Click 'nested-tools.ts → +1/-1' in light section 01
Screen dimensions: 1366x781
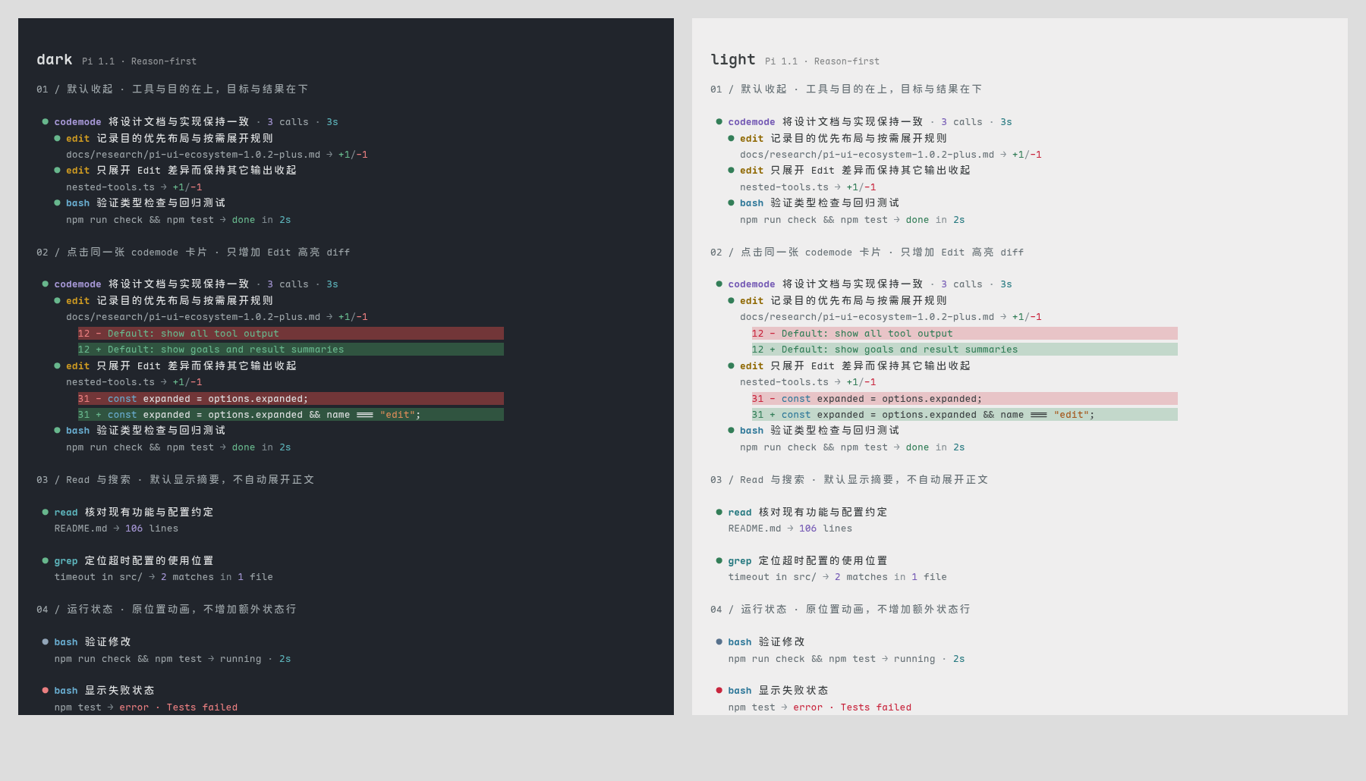tap(807, 187)
